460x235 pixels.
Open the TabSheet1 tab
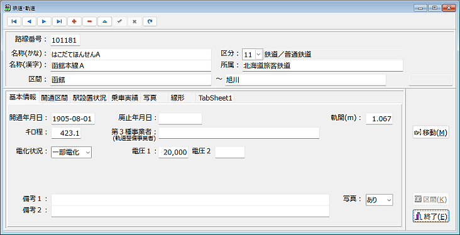tap(216, 98)
